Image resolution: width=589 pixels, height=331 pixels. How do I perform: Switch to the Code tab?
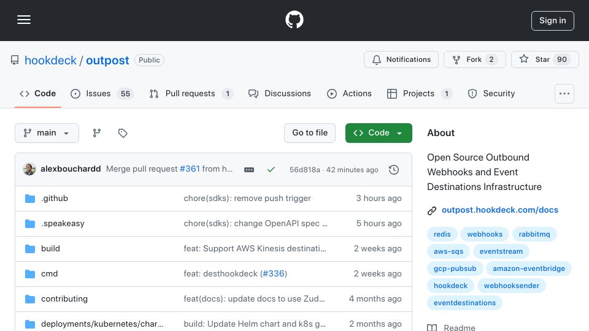(37, 93)
